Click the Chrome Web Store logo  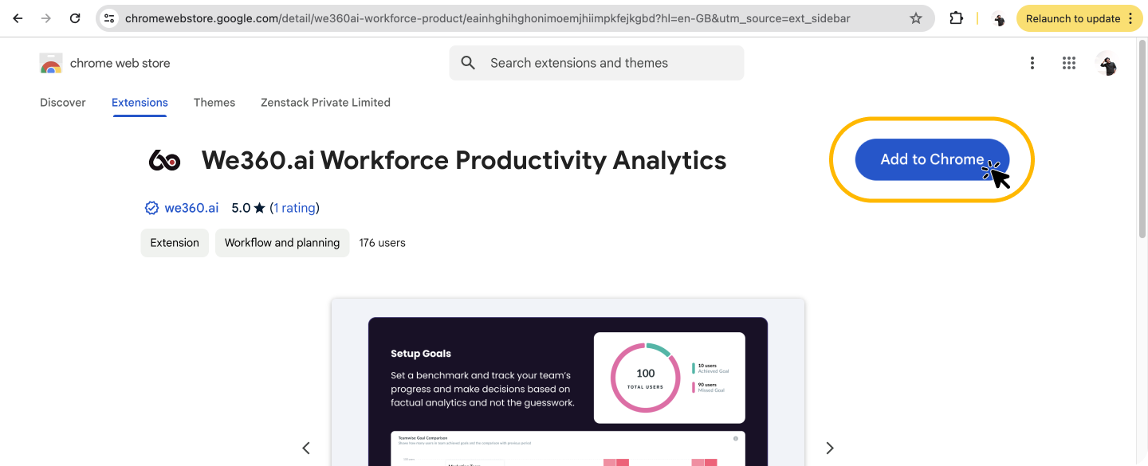pos(51,63)
